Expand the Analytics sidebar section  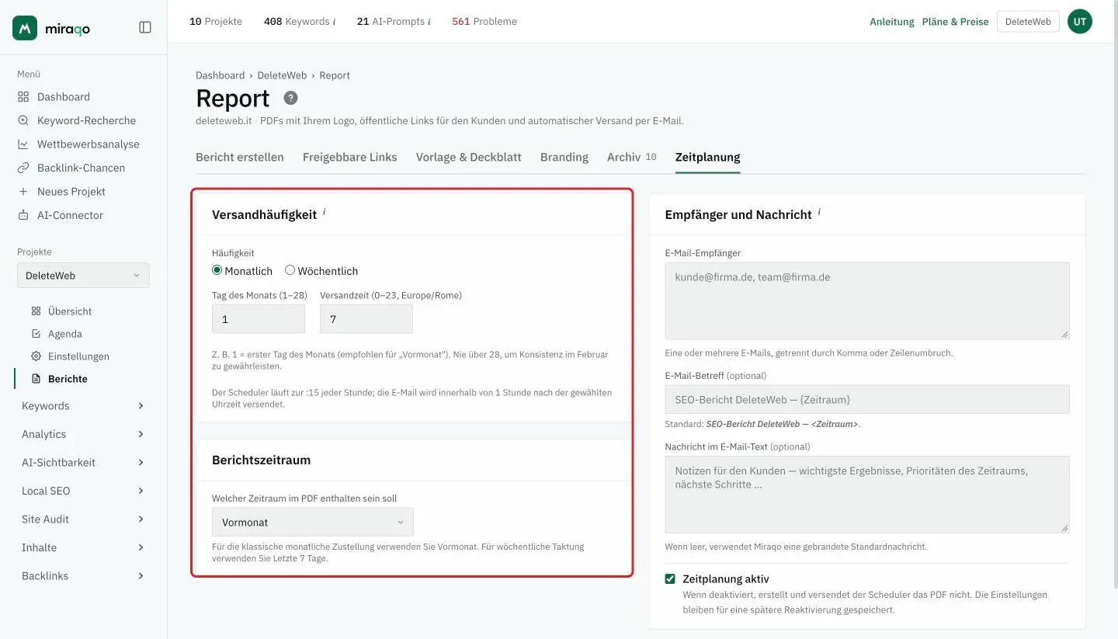pos(83,434)
